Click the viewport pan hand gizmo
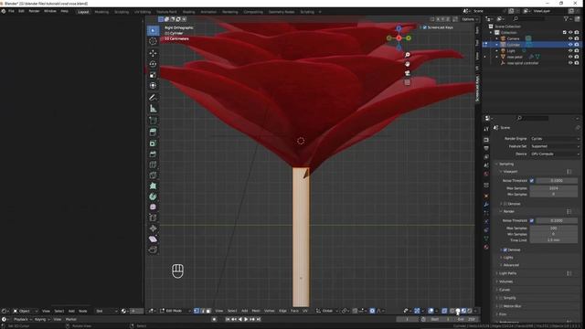Viewport: 585px width, 329px height. coord(408,64)
